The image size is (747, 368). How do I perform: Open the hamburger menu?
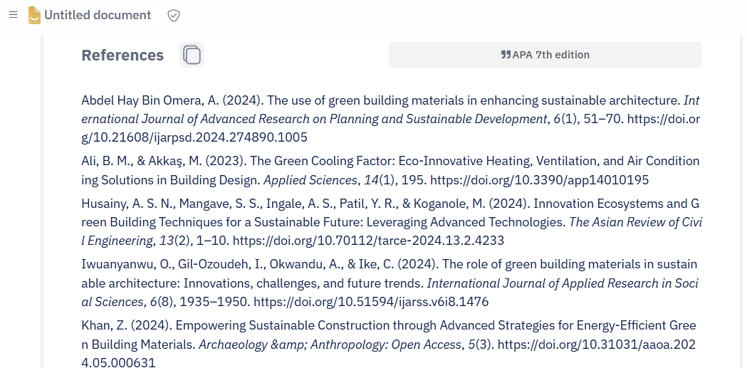(x=14, y=15)
